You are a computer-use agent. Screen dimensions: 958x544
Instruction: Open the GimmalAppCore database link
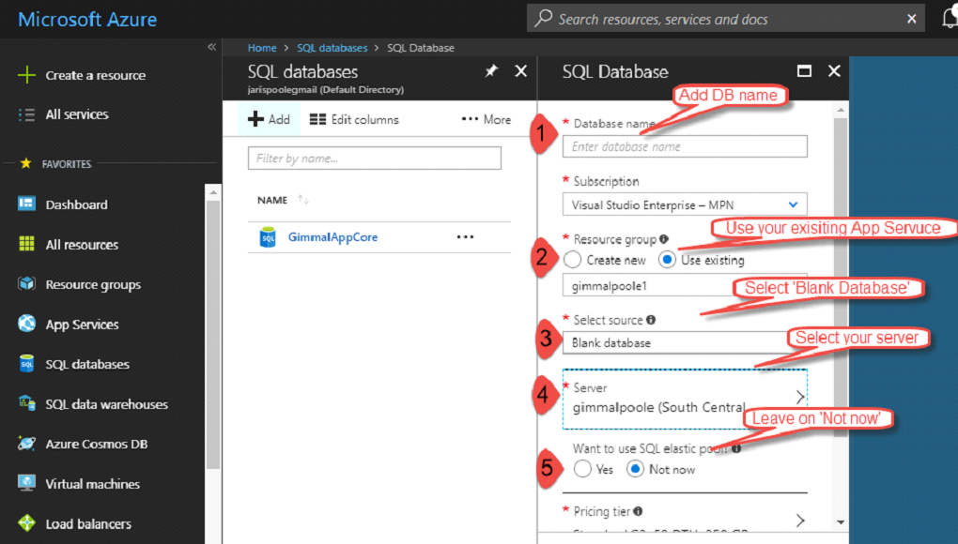(332, 237)
